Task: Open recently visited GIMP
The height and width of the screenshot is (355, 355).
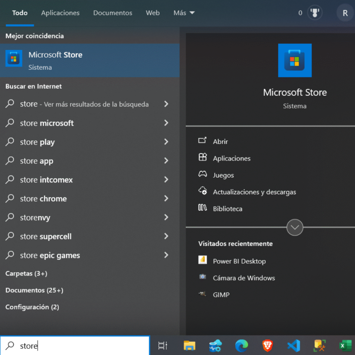Action: pos(221,295)
